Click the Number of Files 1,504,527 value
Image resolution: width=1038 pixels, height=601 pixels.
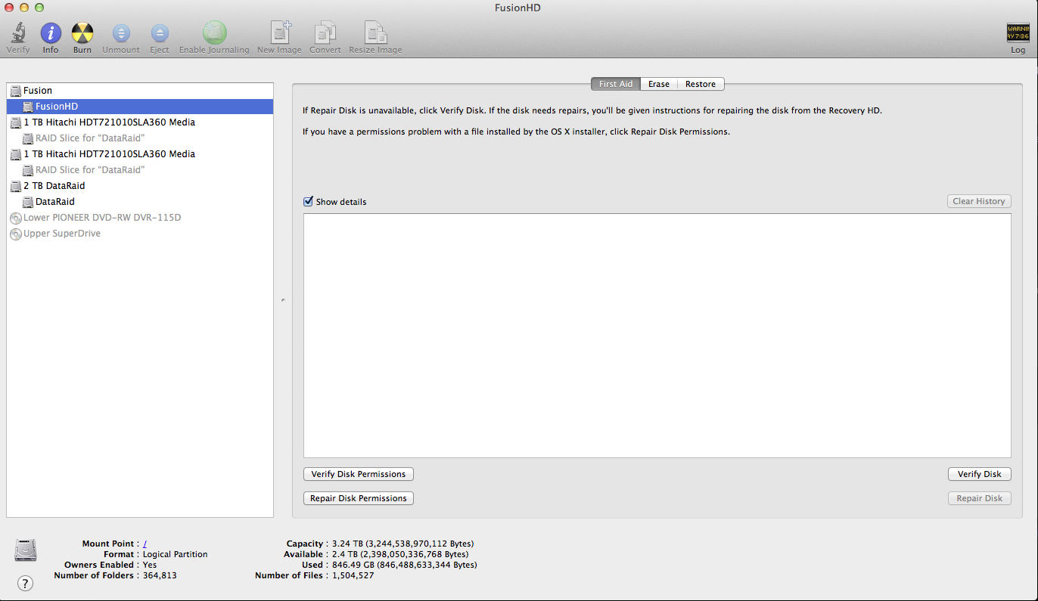tap(353, 575)
